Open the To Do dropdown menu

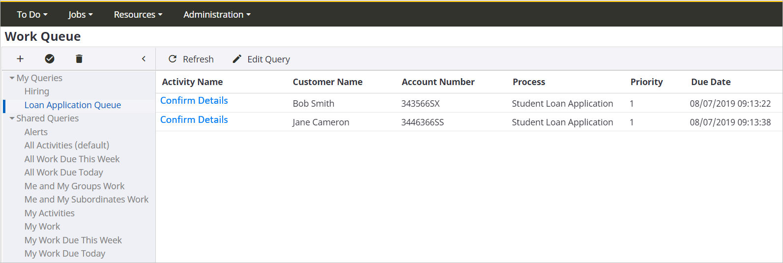click(32, 15)
